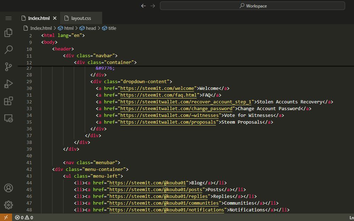The width and height of the screenshot is (354, 221).
Task: Open the Remote Explorer icon
Action: [x=9, y=118]
